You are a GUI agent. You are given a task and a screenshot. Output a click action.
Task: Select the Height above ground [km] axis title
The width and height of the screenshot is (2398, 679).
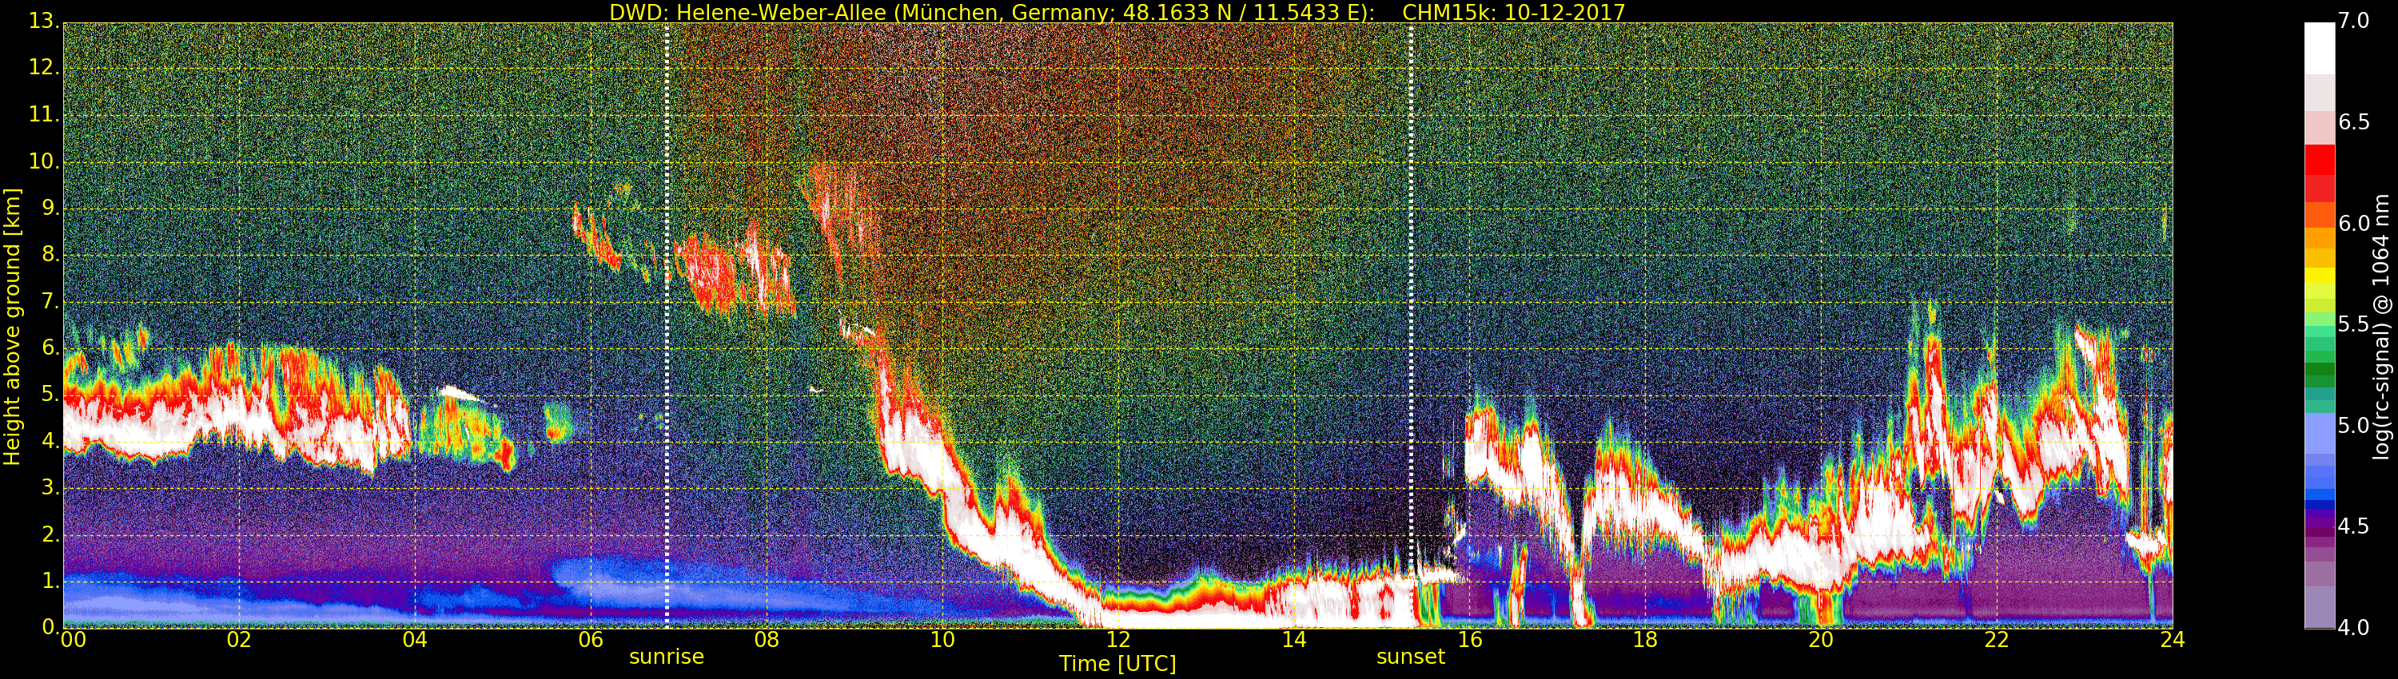[12, 327]
